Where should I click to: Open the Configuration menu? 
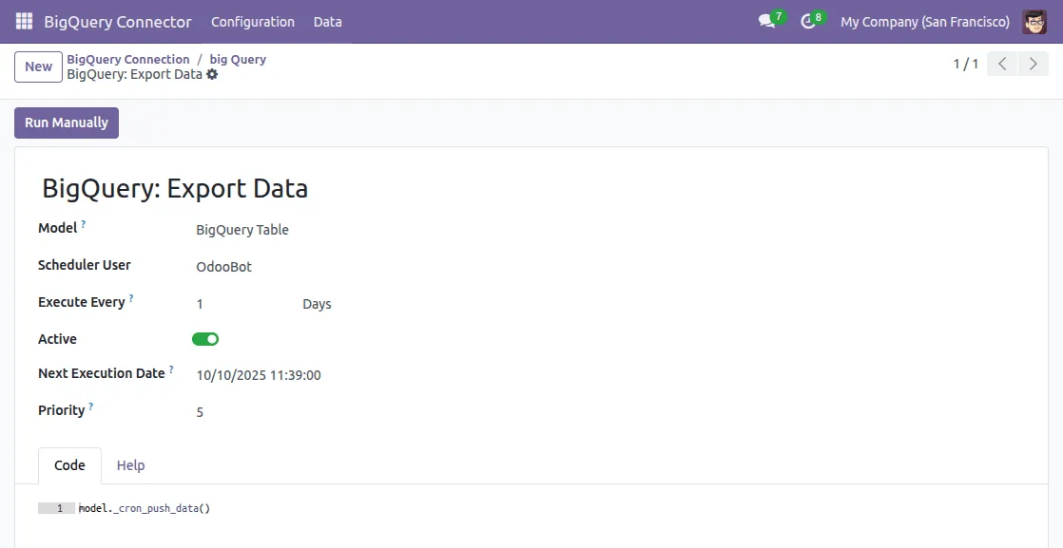coord(253,21)
